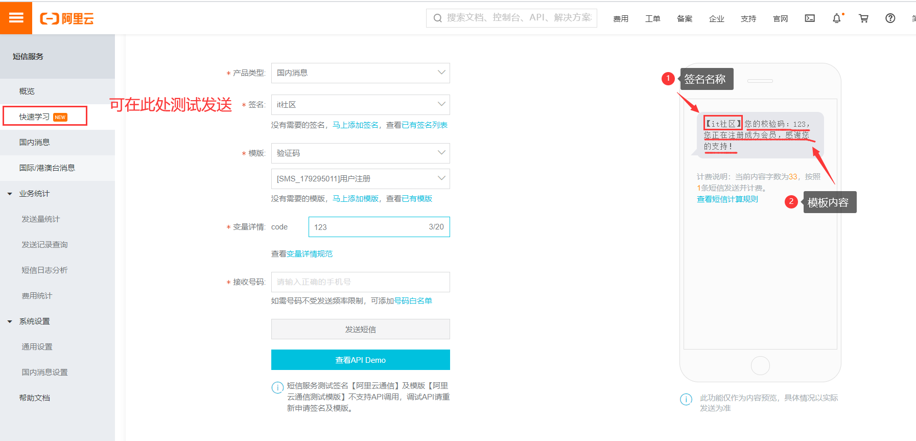Click the 已有签名列表 link
This screenshot has width=916, height=441.
425,125
